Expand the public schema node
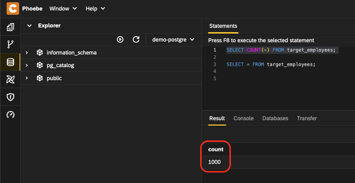Image resolution: width=355 pixels, height=183 pixels. point(27,78)
